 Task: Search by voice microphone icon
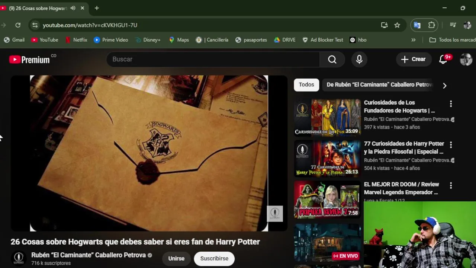[x=359, y=59]
